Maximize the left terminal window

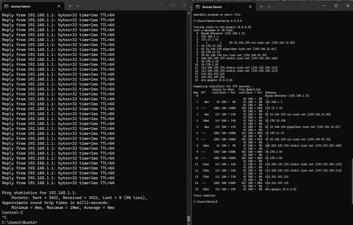tap(173, 5)
